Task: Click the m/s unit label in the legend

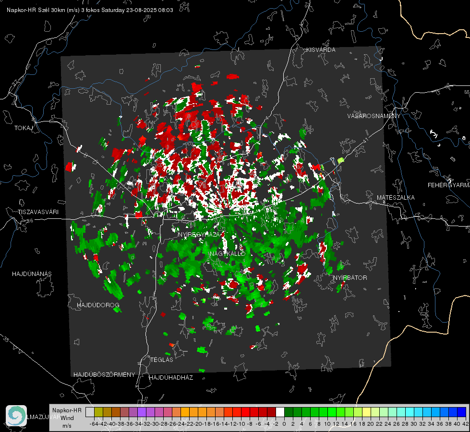Action: pos(67,426)
